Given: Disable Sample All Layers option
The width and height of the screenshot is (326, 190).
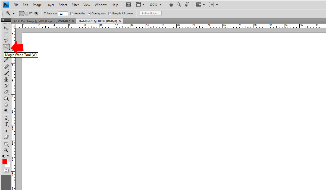Looking at the screenshot, I should [x=110, y=14].
